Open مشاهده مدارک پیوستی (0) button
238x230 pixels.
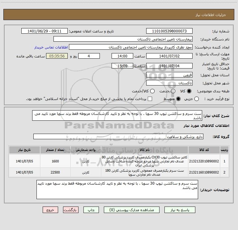click(x=132, y=210)
